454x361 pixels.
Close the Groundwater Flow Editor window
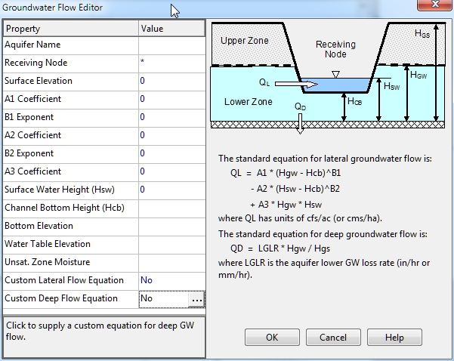click(x=435, y=5)
